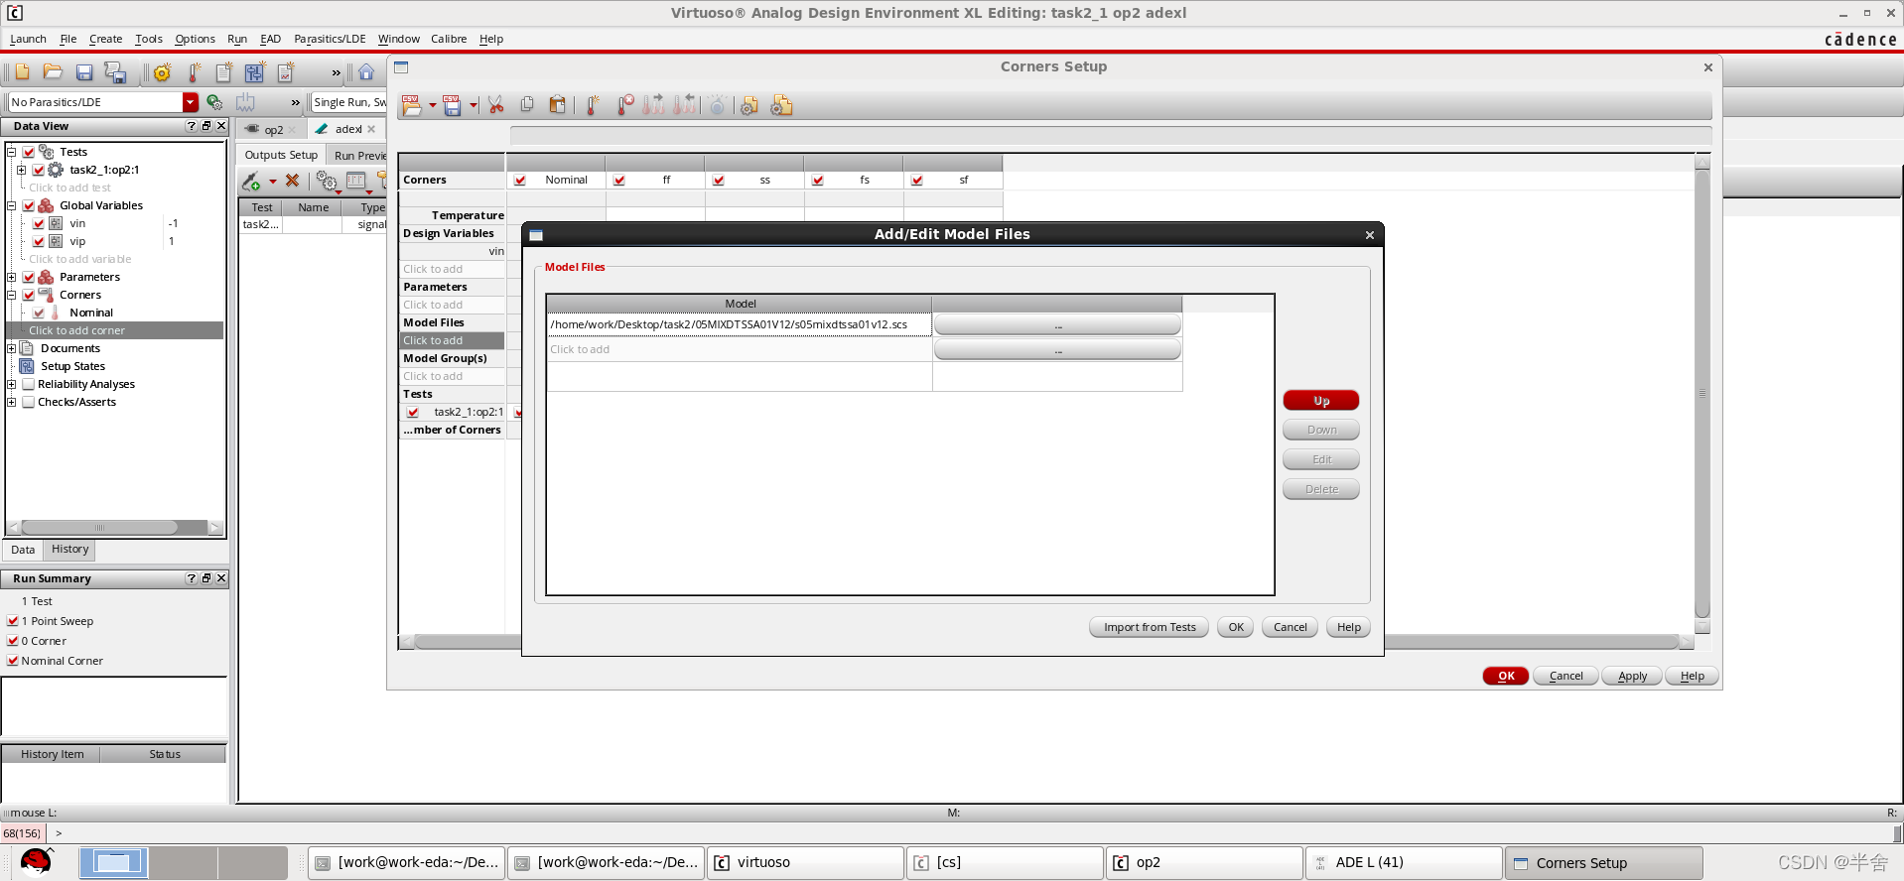Open the Calibre menu
1904x881 pixels.
449,39
